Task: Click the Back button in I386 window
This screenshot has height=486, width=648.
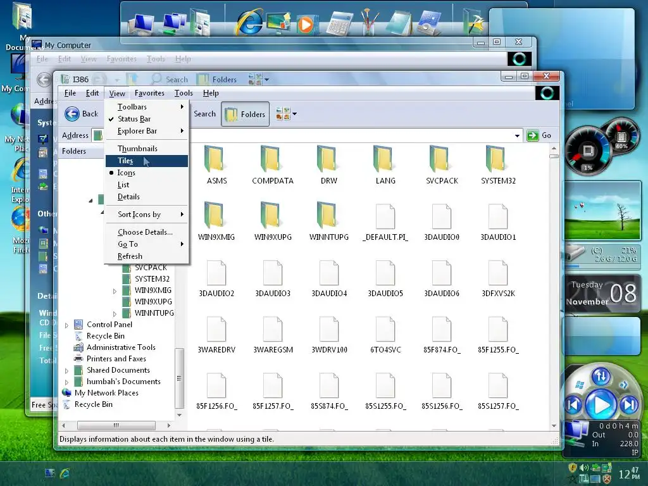Action: point(82,114)
